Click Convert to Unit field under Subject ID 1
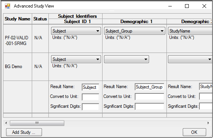 (90, 97)
